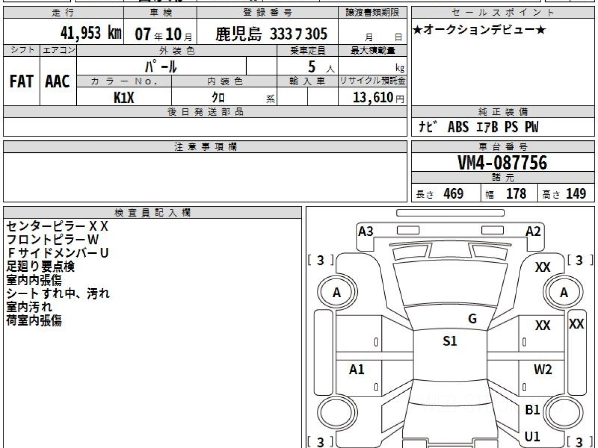The image size is (598, 448).
Task: Select chassis number VM4-087756
Action: pos(502,163)
